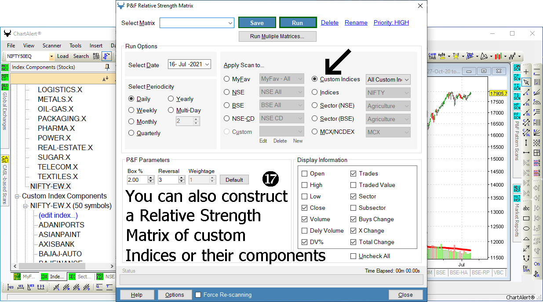Click the T lines toolbar icon
The image size is (543, 302).
(x=109, y=288)
